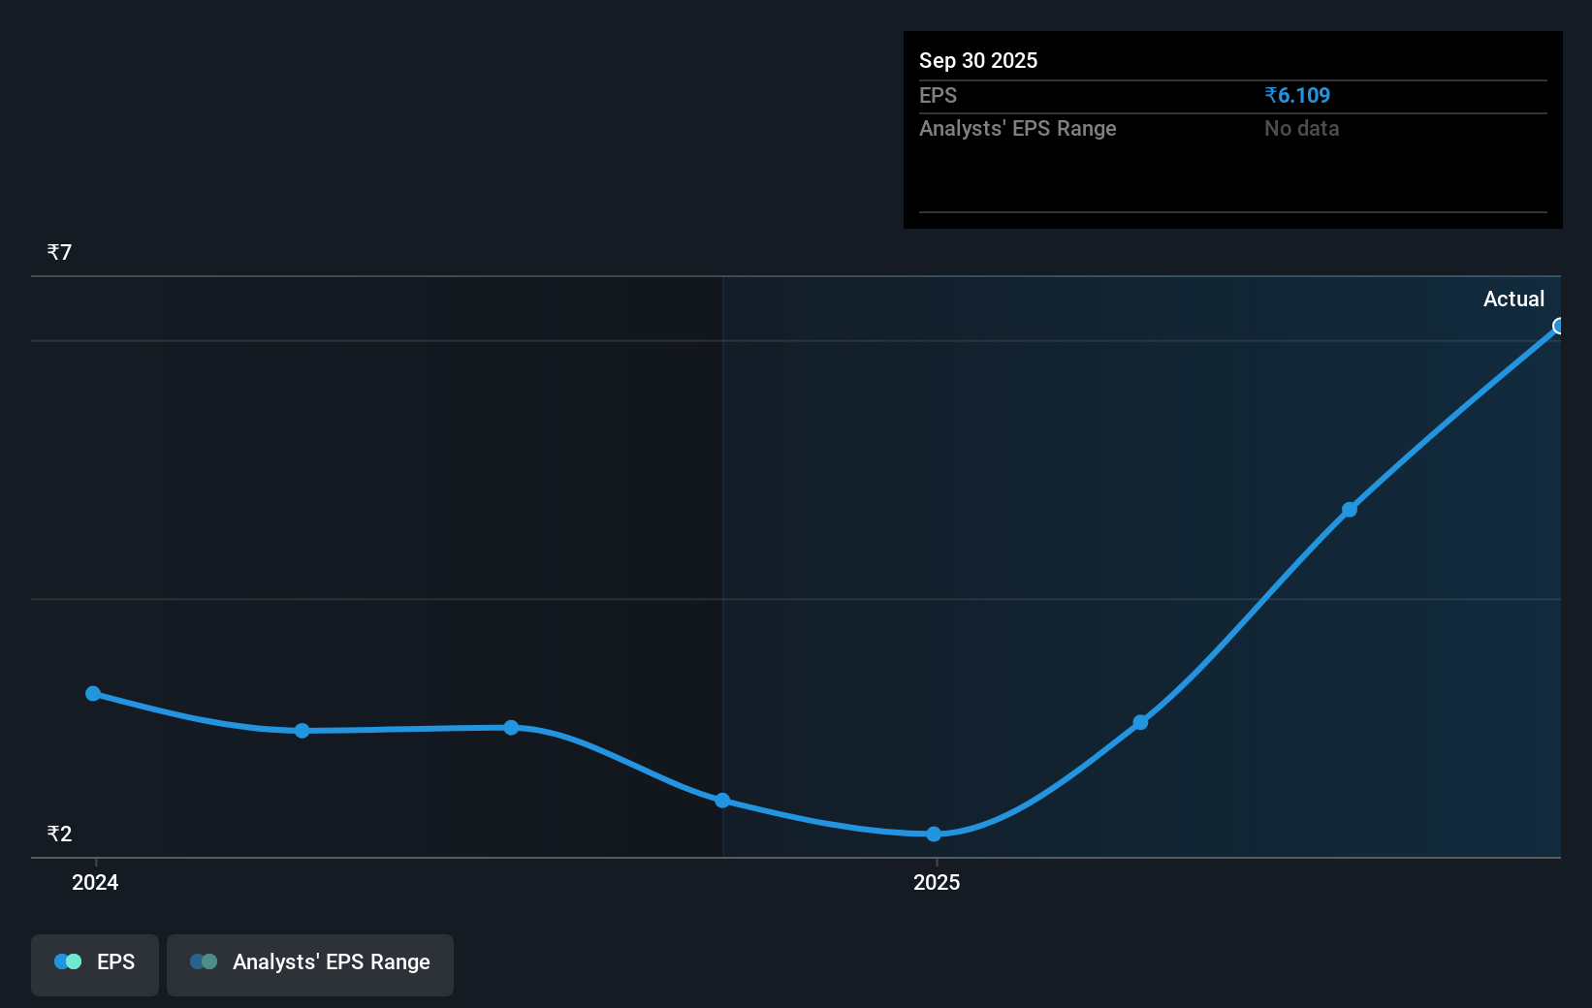Click the EPS legend color dots icon
1592x1008 pixels.
[68, 961]
